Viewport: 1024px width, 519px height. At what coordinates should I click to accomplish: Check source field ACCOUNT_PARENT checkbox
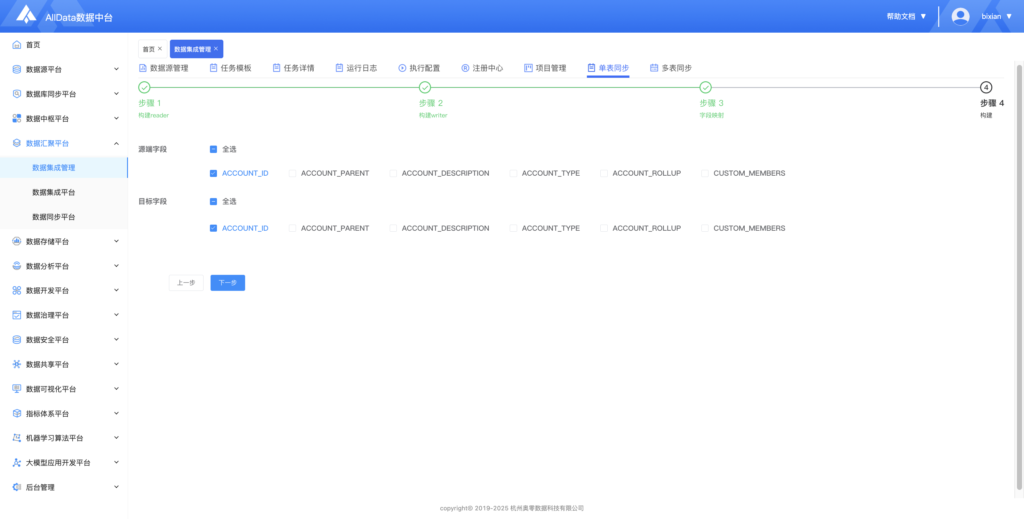coord(292,173)
